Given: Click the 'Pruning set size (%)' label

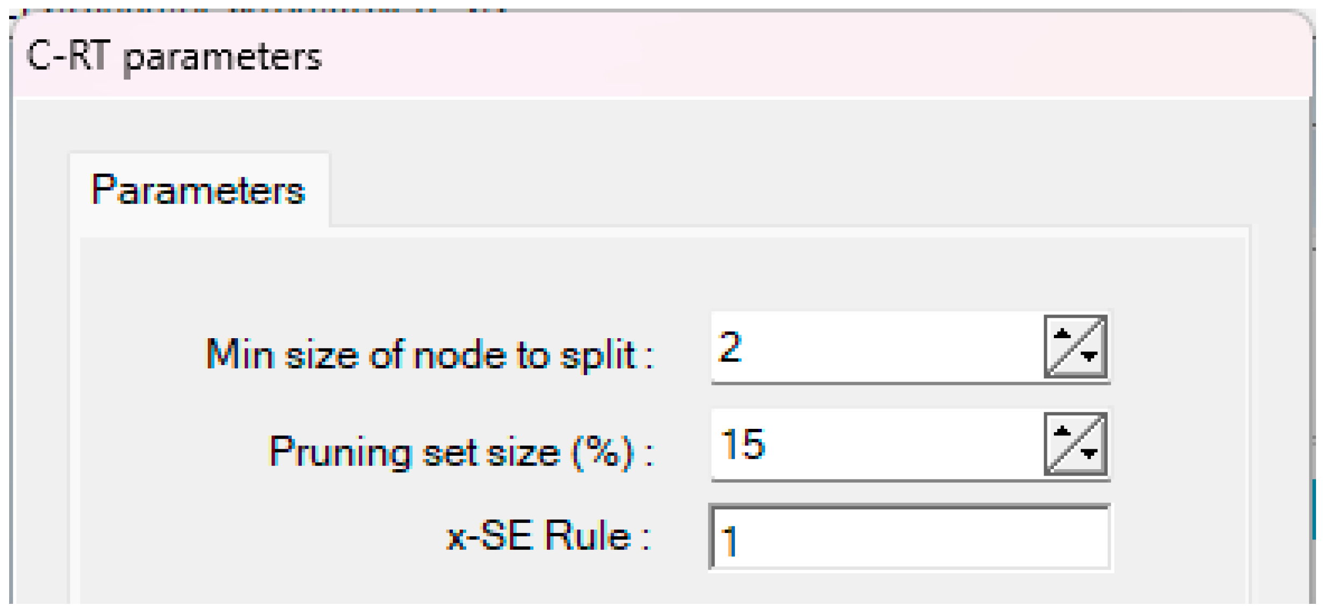Looking at the screenshot, I should (x=460, y=452).
